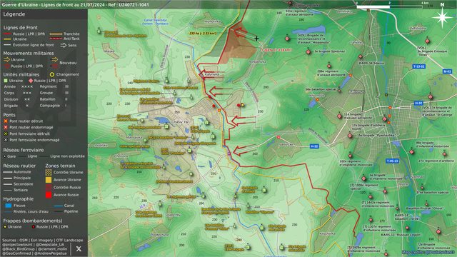The image size is (457, 257).
Task: Click the north compass rose icon
Action: click(442, 17)
